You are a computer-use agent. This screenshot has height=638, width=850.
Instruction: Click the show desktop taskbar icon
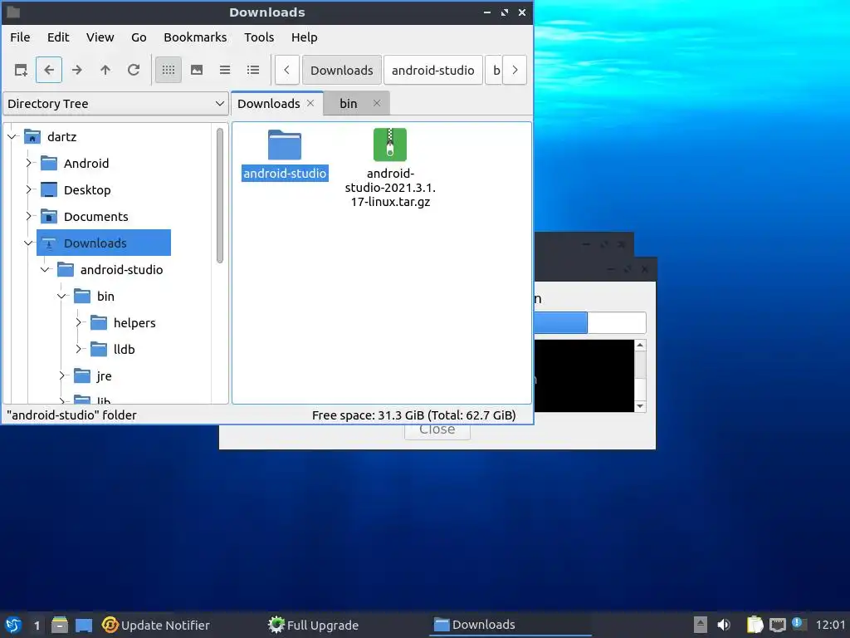84,625
